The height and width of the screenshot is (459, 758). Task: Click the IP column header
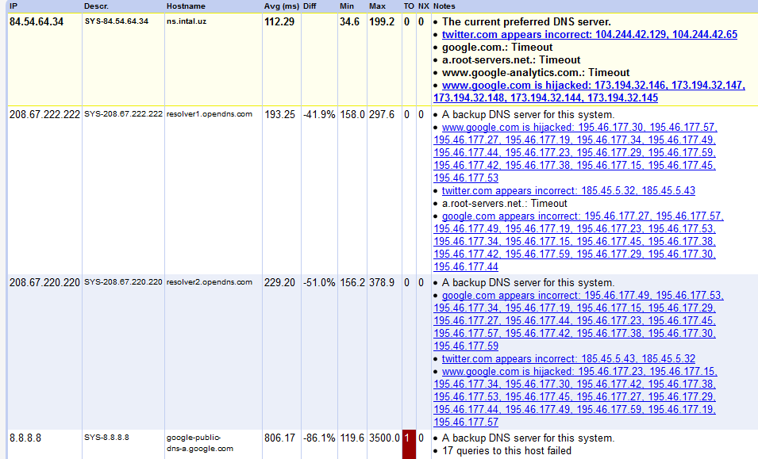click(13, 6)
